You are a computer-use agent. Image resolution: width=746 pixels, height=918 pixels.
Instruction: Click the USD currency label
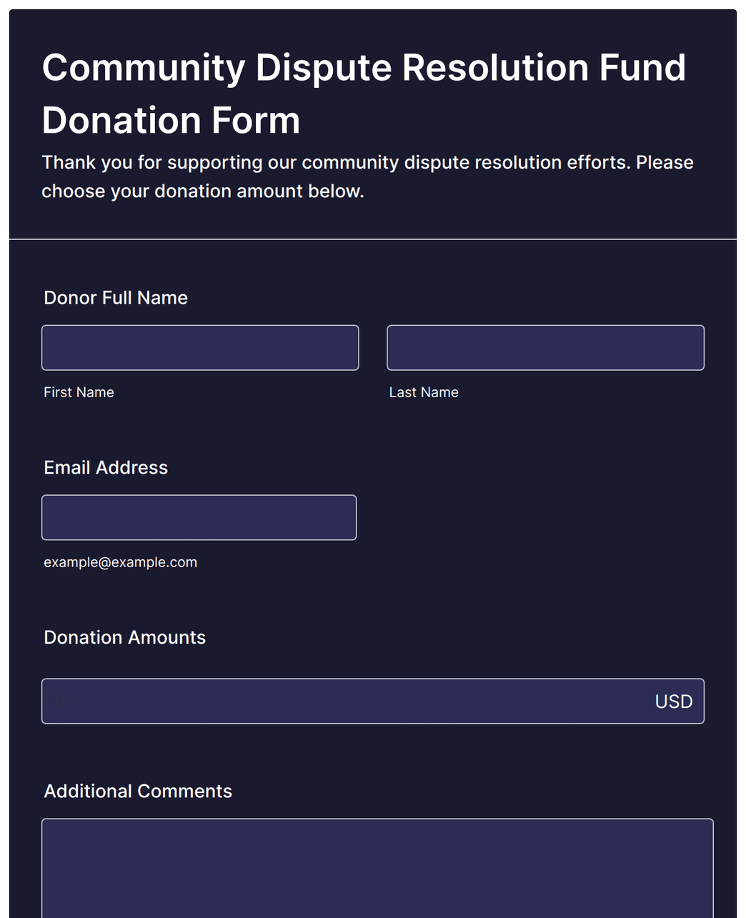tap(674, 702)
